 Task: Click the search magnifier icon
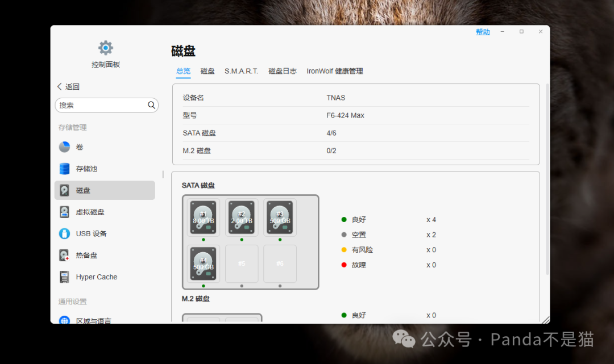(x=151, y=105)
